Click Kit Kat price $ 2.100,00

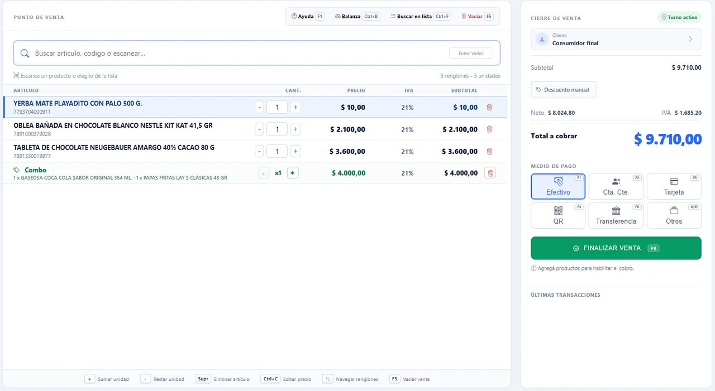[x=347, y=129]
